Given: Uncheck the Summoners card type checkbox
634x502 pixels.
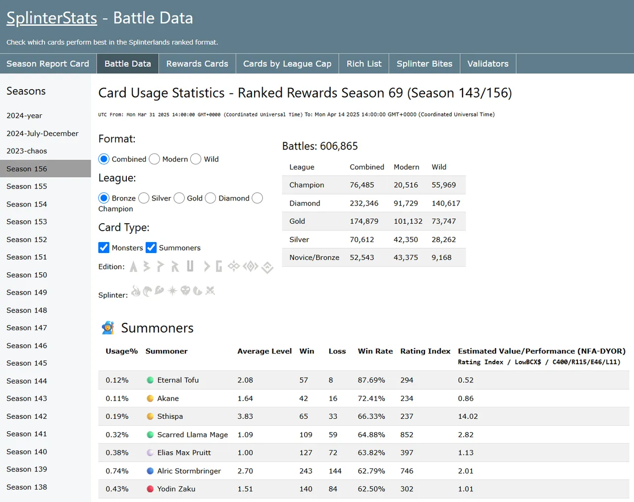Looking at the screenshot, I should (x=151, y=248).
